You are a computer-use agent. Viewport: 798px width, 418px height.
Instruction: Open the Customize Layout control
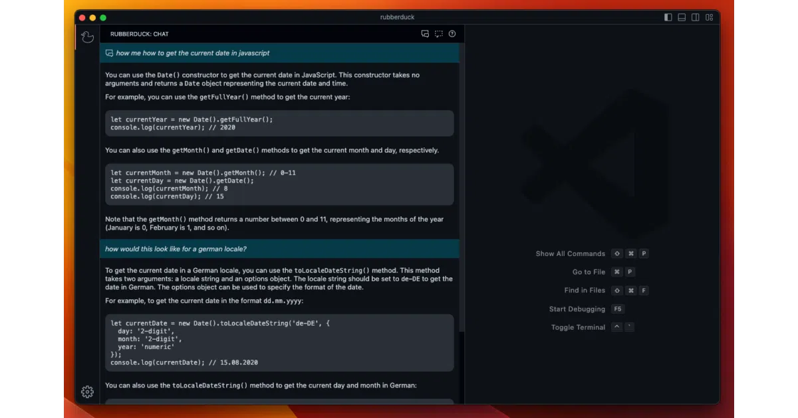click(x=709, y=17)
